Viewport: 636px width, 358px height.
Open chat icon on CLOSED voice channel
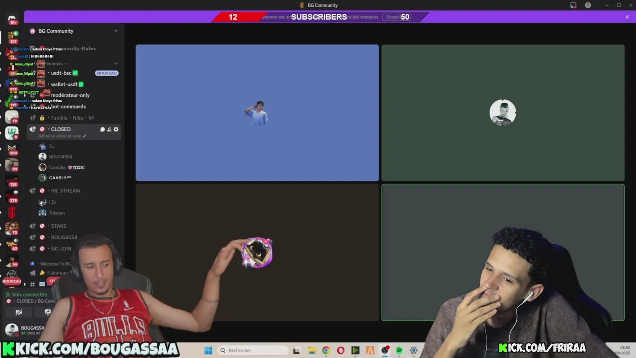tap(102, 129)
